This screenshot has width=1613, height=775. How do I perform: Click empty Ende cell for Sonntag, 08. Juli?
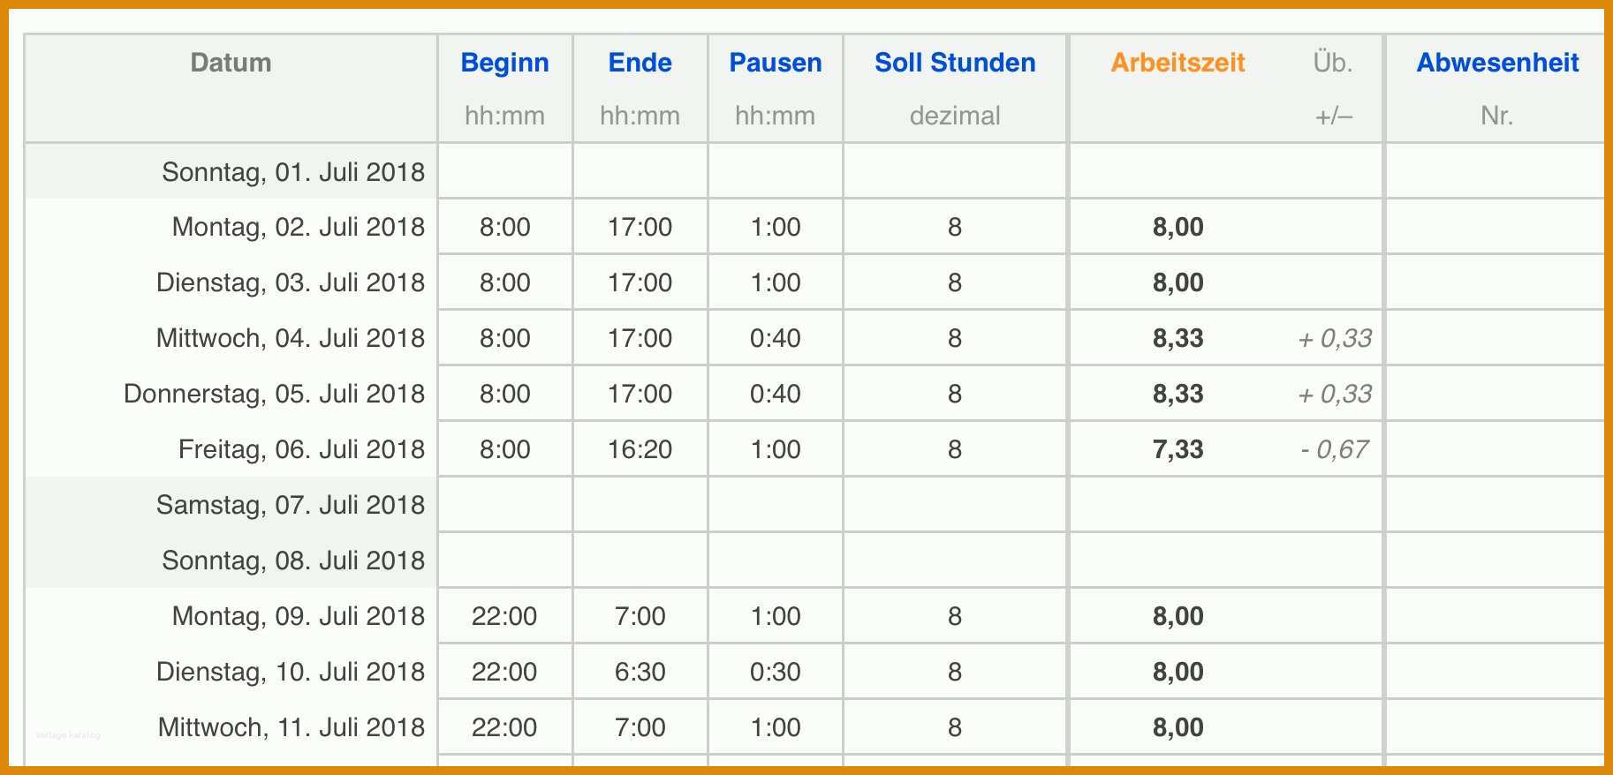tap(640, 561)
